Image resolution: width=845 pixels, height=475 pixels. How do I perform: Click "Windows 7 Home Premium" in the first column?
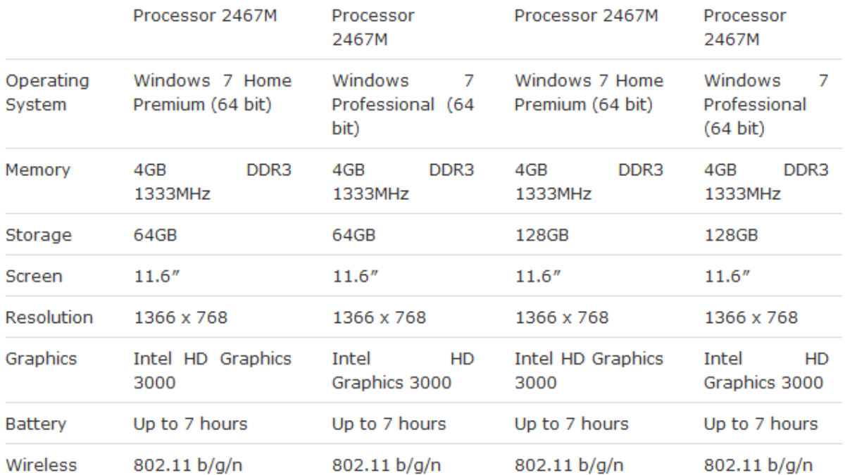click(212, 93)
